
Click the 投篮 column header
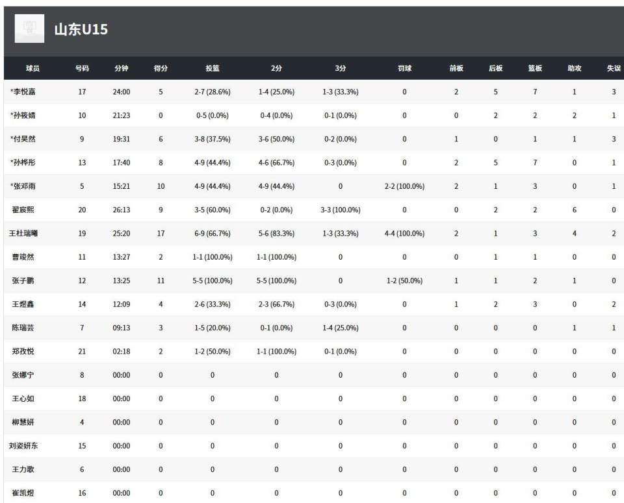click(x=213, y=68)
